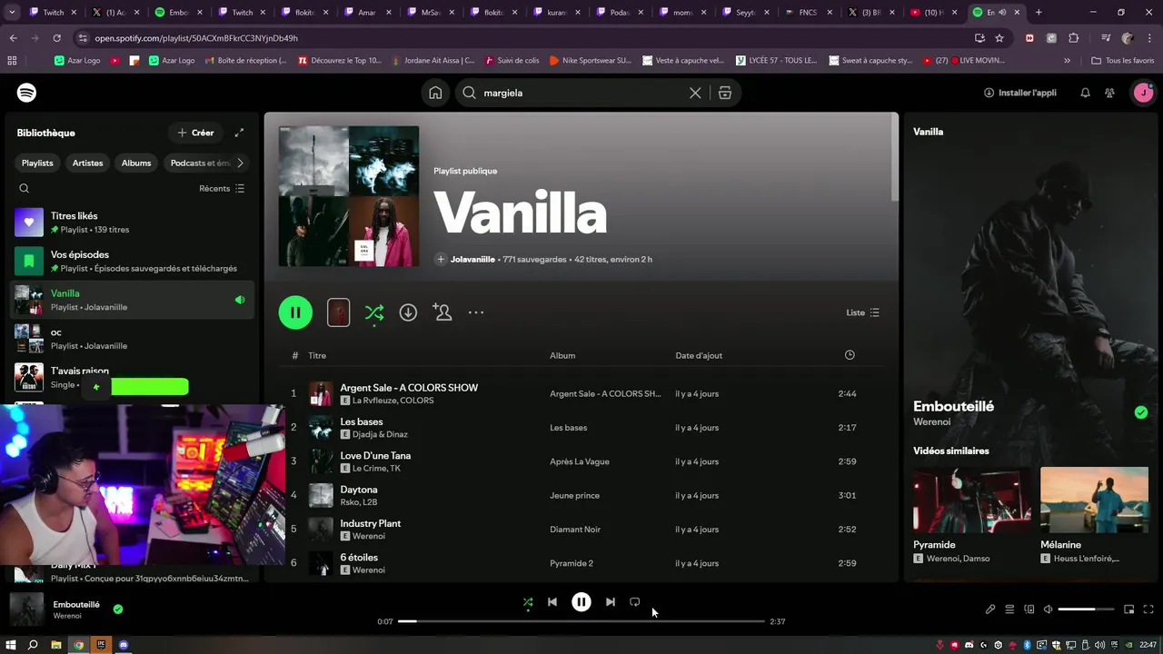Open the Windows Start button
This screenshot has height=654, width=1163.
(11, 645)
